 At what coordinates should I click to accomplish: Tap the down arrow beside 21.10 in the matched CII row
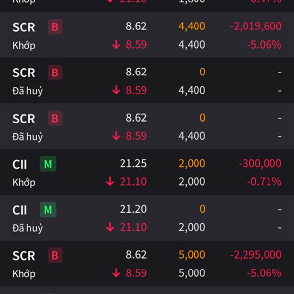click(110, 181)
